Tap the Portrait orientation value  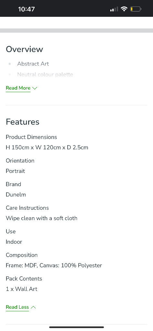[16, 171]
